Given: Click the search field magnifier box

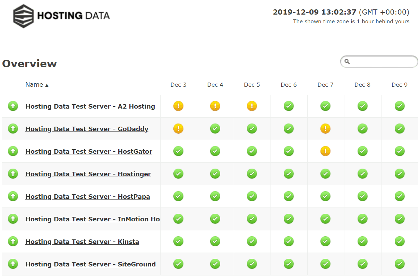Looking at the screenshot, I should (x=379, y=61).
